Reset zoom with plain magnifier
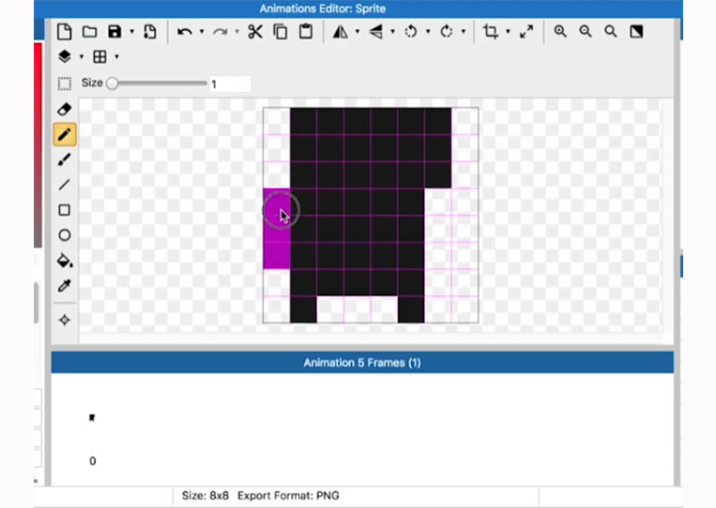The width and height of the screenshot is (716, 508). pyautogui.click(x=611, y=32)
